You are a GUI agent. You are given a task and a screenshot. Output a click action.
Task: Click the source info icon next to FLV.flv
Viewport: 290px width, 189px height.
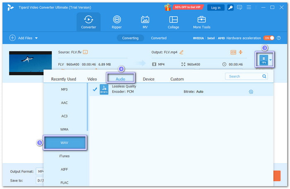85,52
